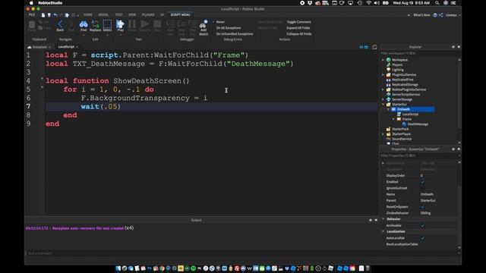This screenshot has height=273, width=486.
Task: Open the Find binoculars tool
Action: point(84,25)
